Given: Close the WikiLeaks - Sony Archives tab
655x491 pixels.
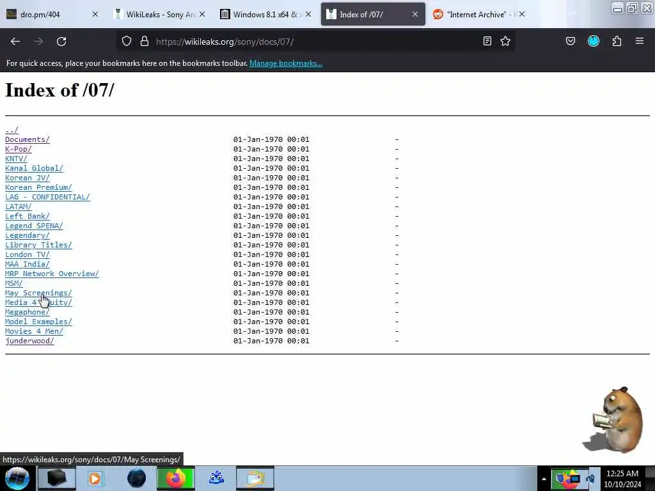Looking at the screenshot, I should pos(202,14).
